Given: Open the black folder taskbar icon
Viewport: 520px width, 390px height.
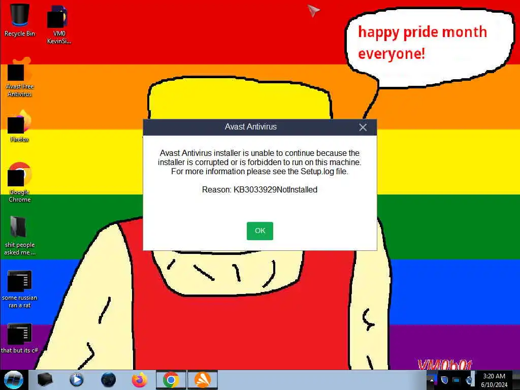Looking at the screenshot, I should [x=45, y=380].
